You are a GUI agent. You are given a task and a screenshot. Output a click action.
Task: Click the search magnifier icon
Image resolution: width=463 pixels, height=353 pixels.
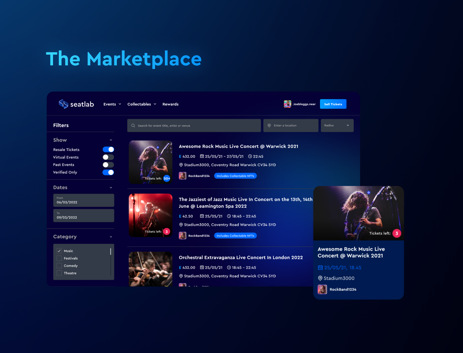(x=133, y=125)
